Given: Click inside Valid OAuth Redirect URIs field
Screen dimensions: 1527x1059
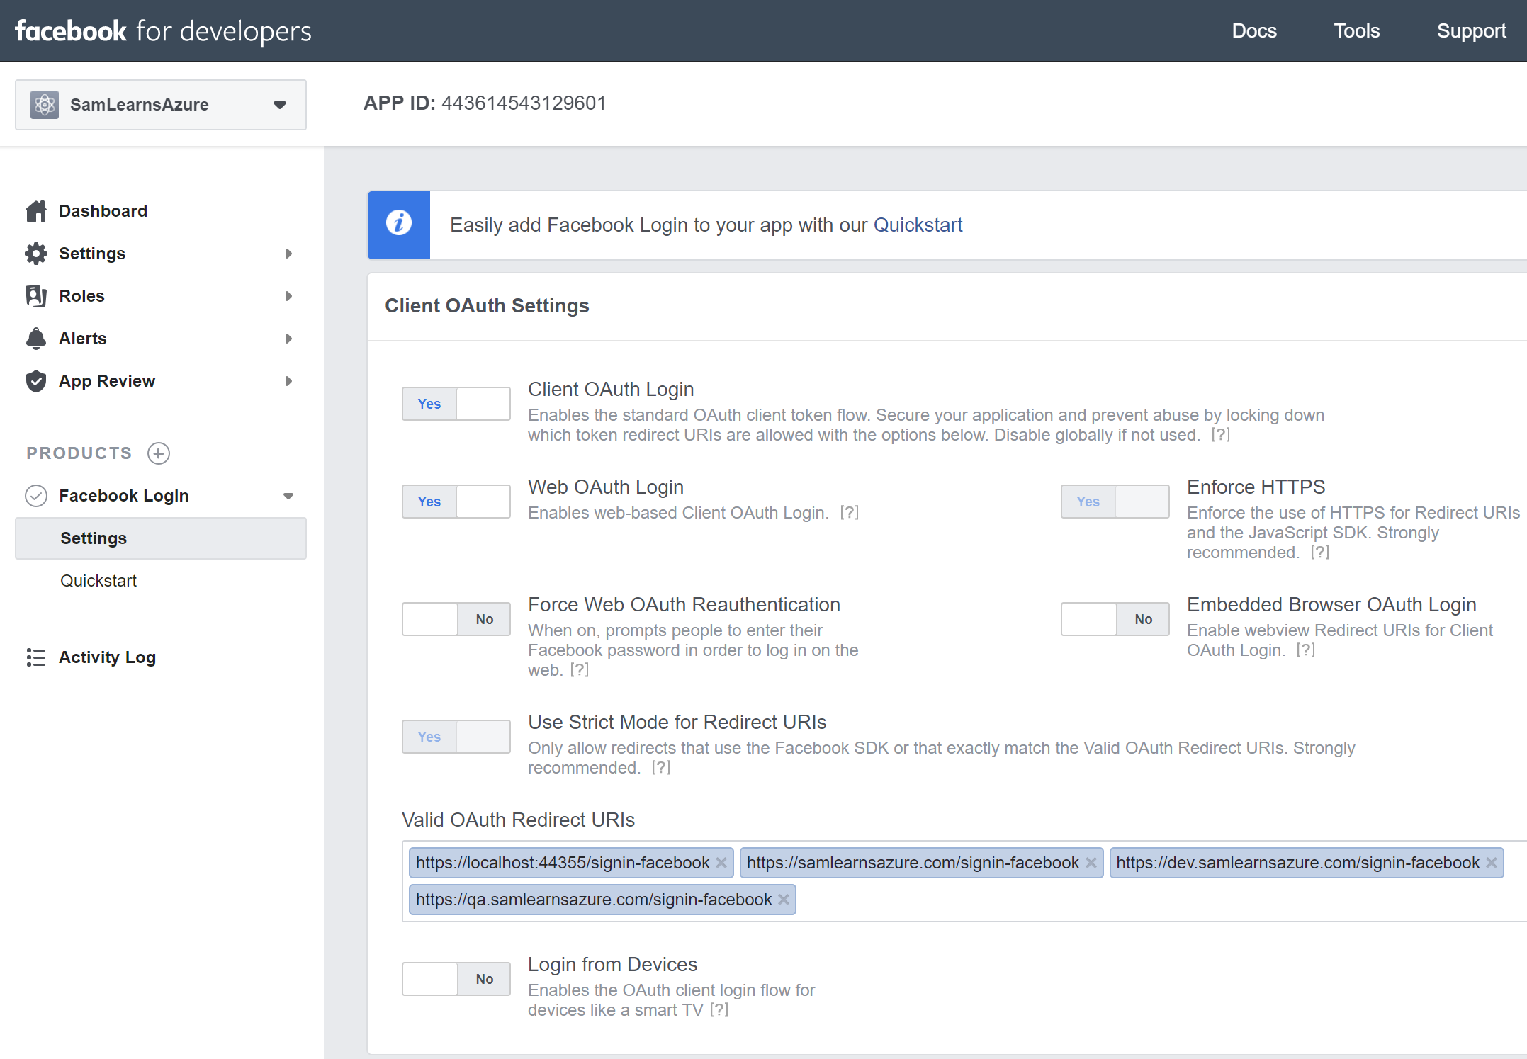Looking at the screenshot, I should point(1134,900).
